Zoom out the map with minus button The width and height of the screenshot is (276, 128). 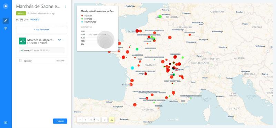coord(80,120)
